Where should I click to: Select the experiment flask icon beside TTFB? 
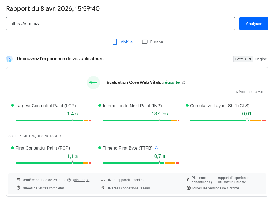(x=156, y=148)
